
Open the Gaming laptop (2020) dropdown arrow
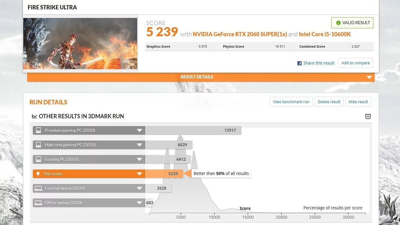(139, 188)
